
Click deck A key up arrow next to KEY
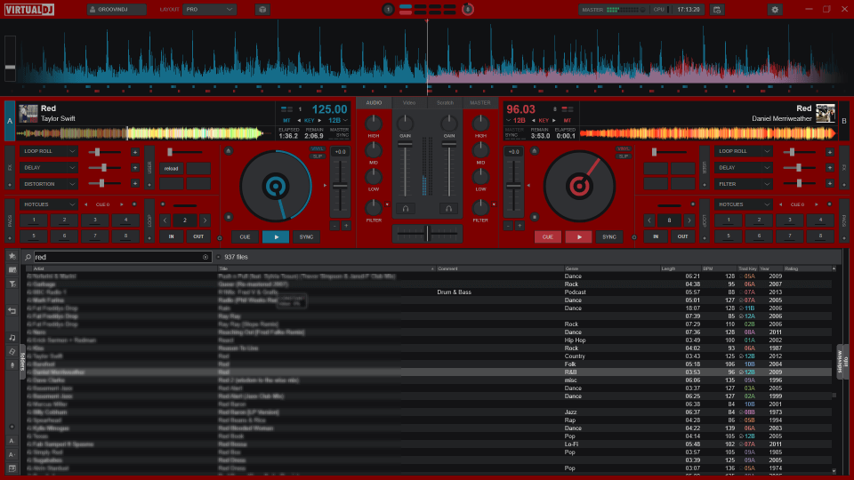pos(319,120)
